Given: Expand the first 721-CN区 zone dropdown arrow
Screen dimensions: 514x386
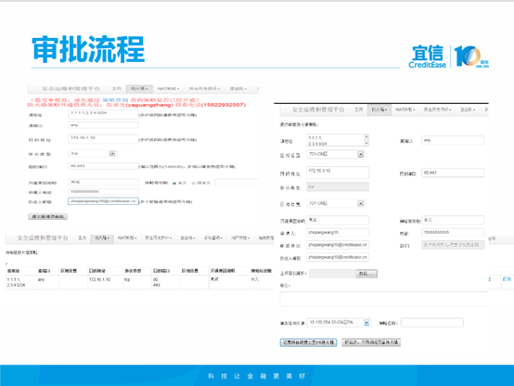Looking at the screenshot, I should pyautogui.click(x=361, y=154).
